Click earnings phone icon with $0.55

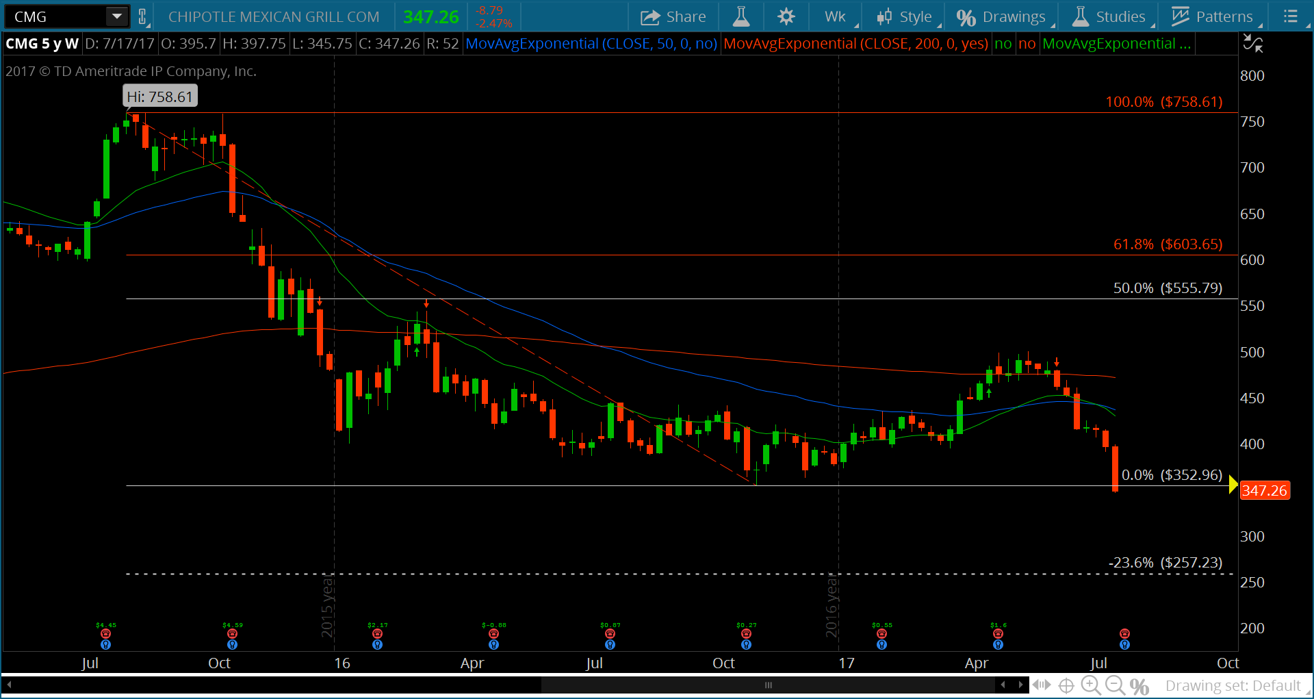click(x=881, y=634)
